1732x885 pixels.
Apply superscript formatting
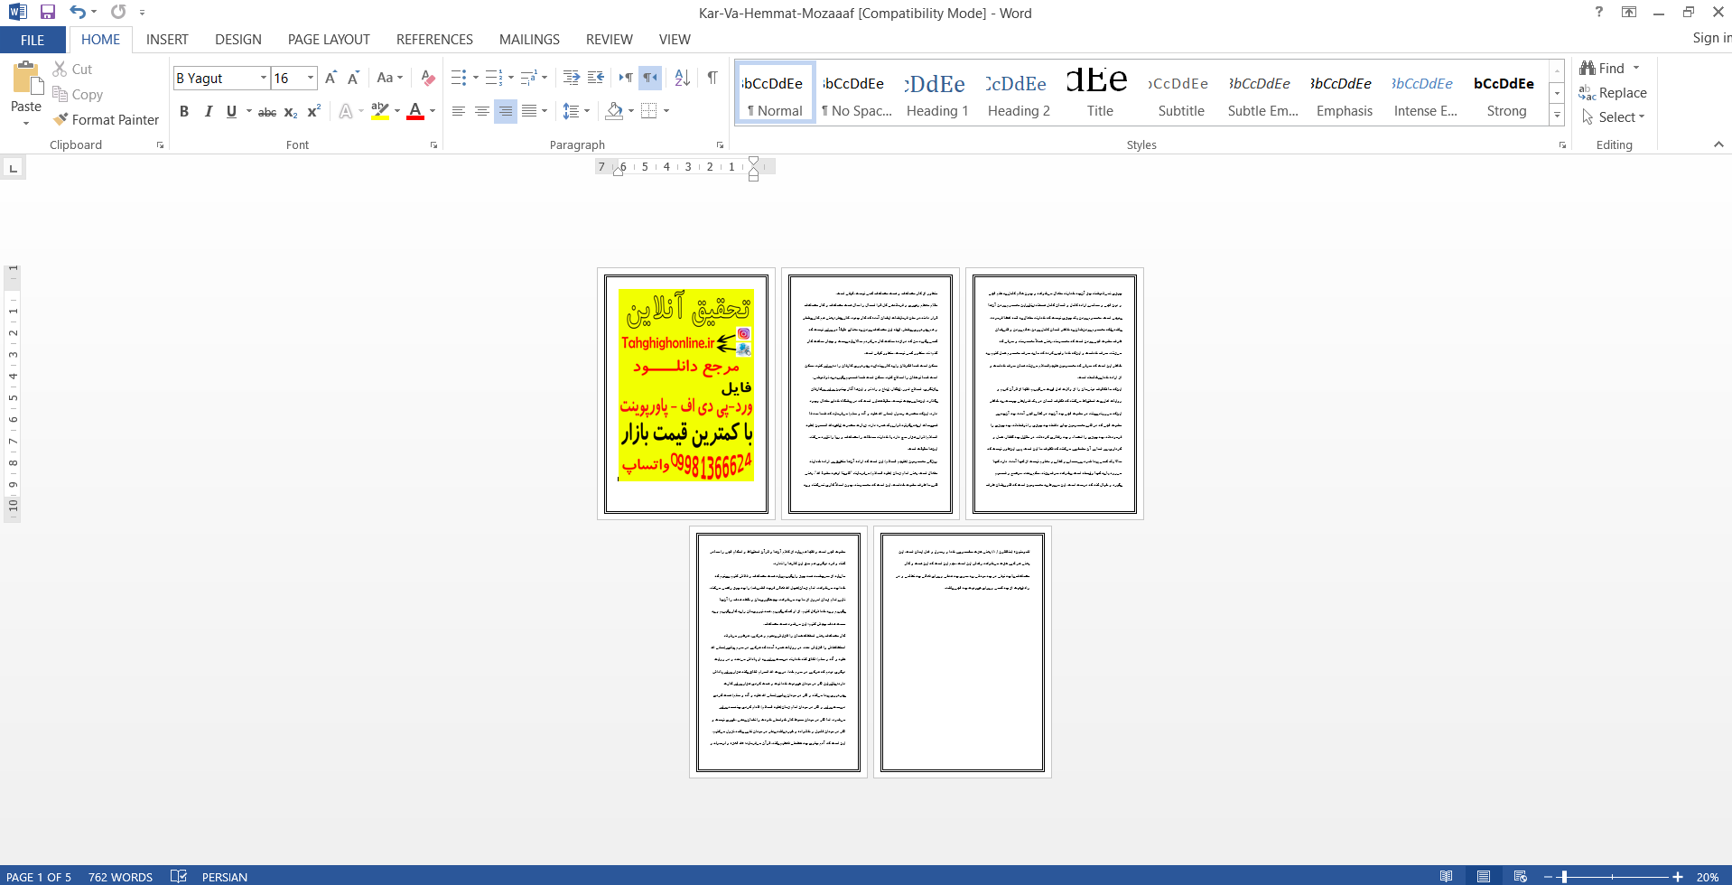(x=314, y=111)
